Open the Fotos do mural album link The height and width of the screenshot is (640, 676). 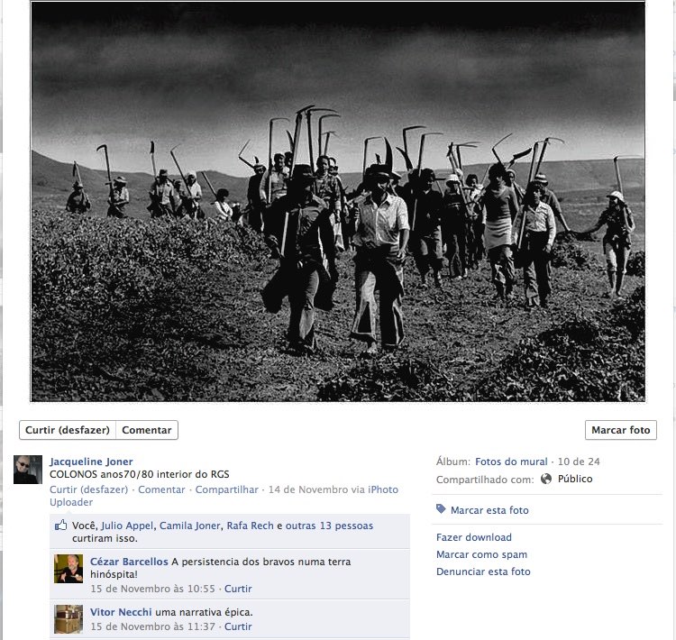coord(511,462)
